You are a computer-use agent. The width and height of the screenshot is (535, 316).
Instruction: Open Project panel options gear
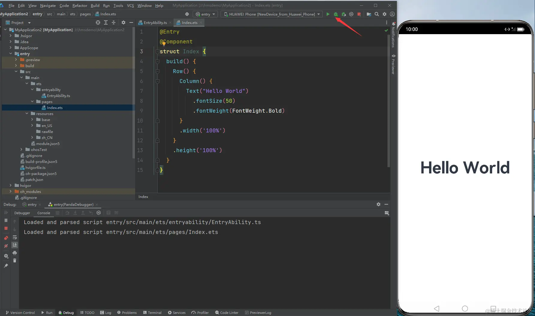click(x=123, y=22)
